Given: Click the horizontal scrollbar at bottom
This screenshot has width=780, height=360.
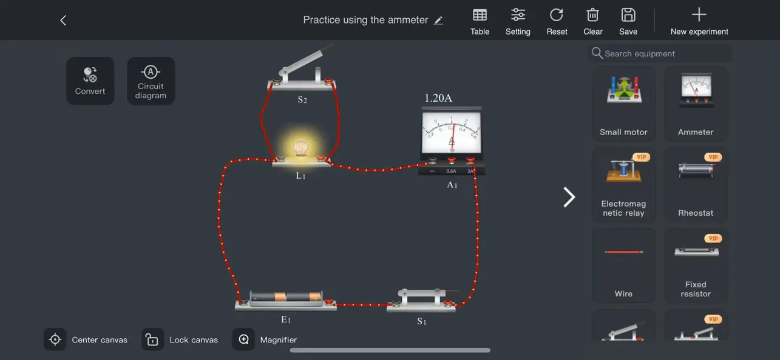Looking at the screenshot, I should [390, 350].
